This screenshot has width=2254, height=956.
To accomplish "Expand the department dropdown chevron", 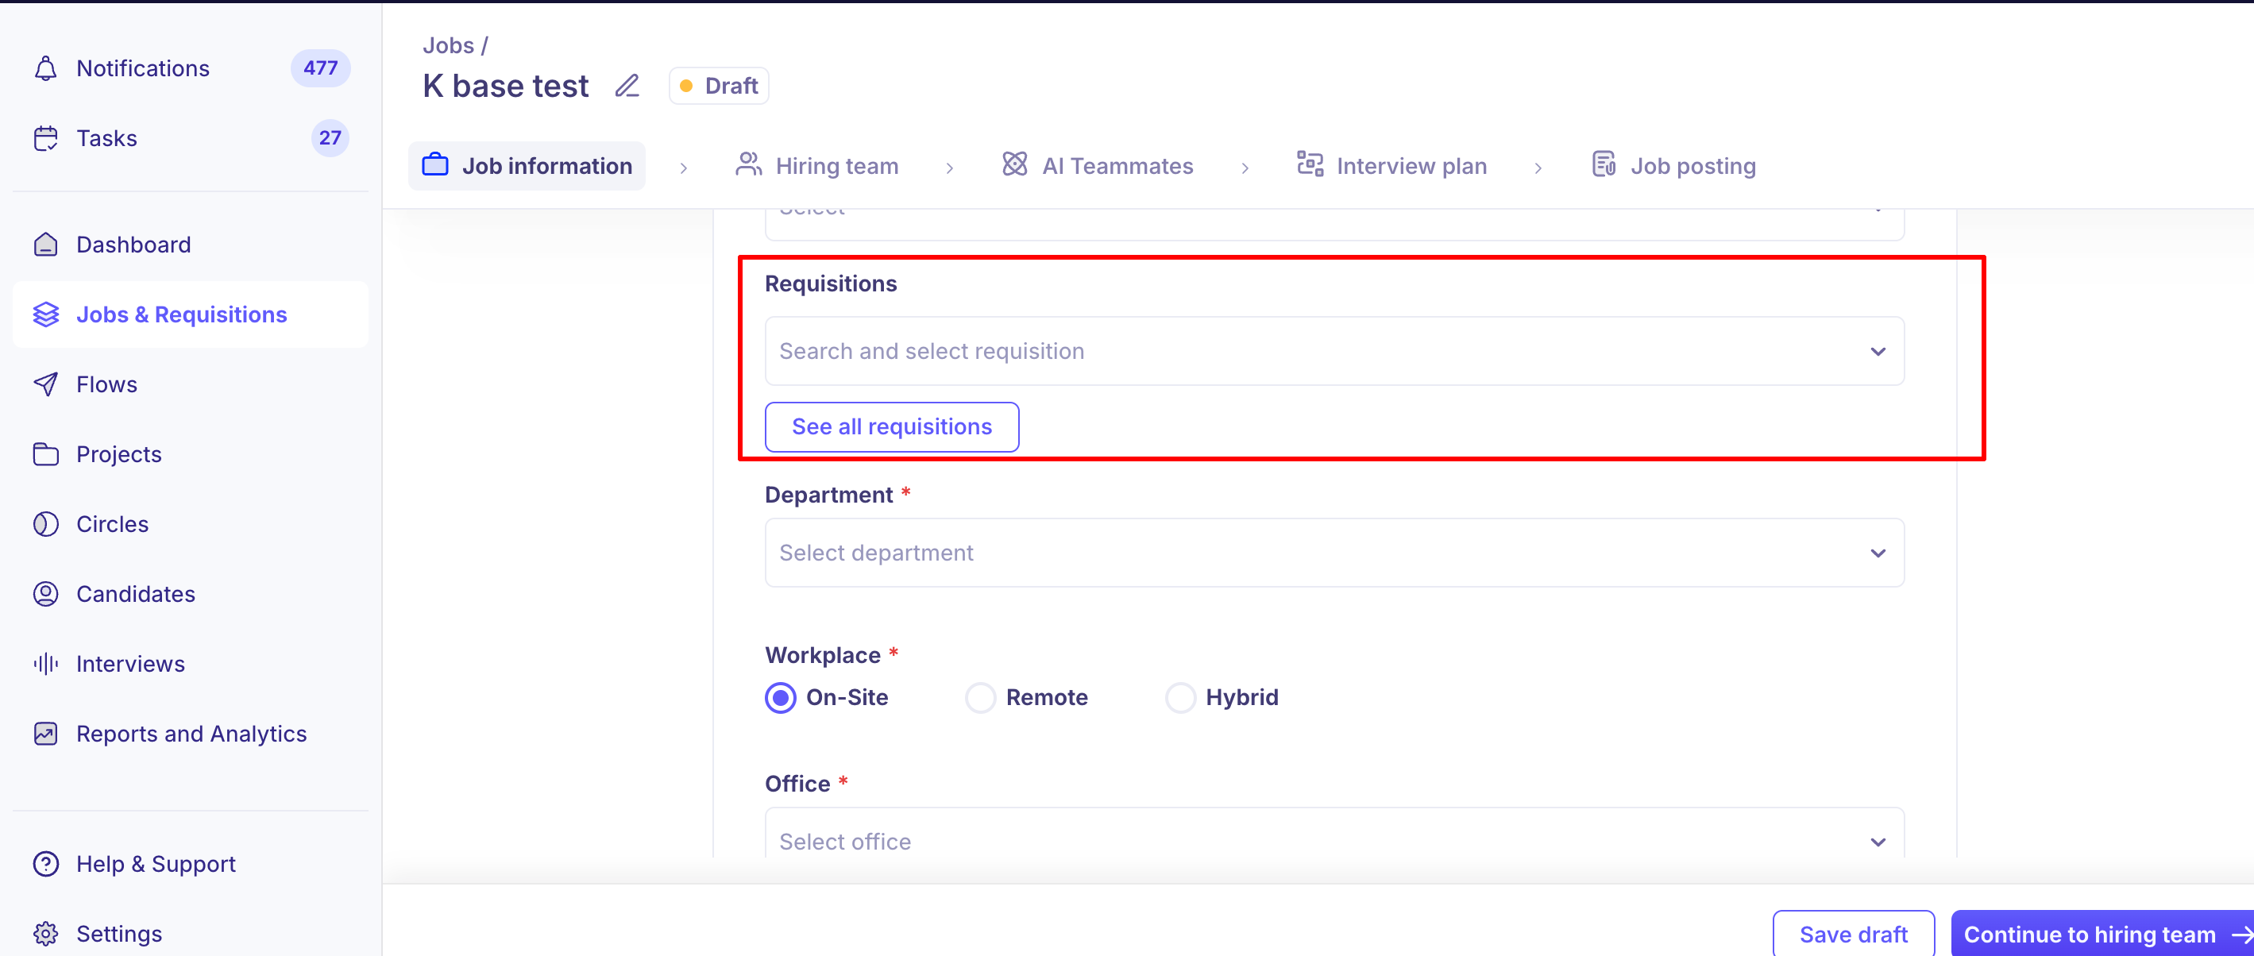I will (x=1878, y=553).
